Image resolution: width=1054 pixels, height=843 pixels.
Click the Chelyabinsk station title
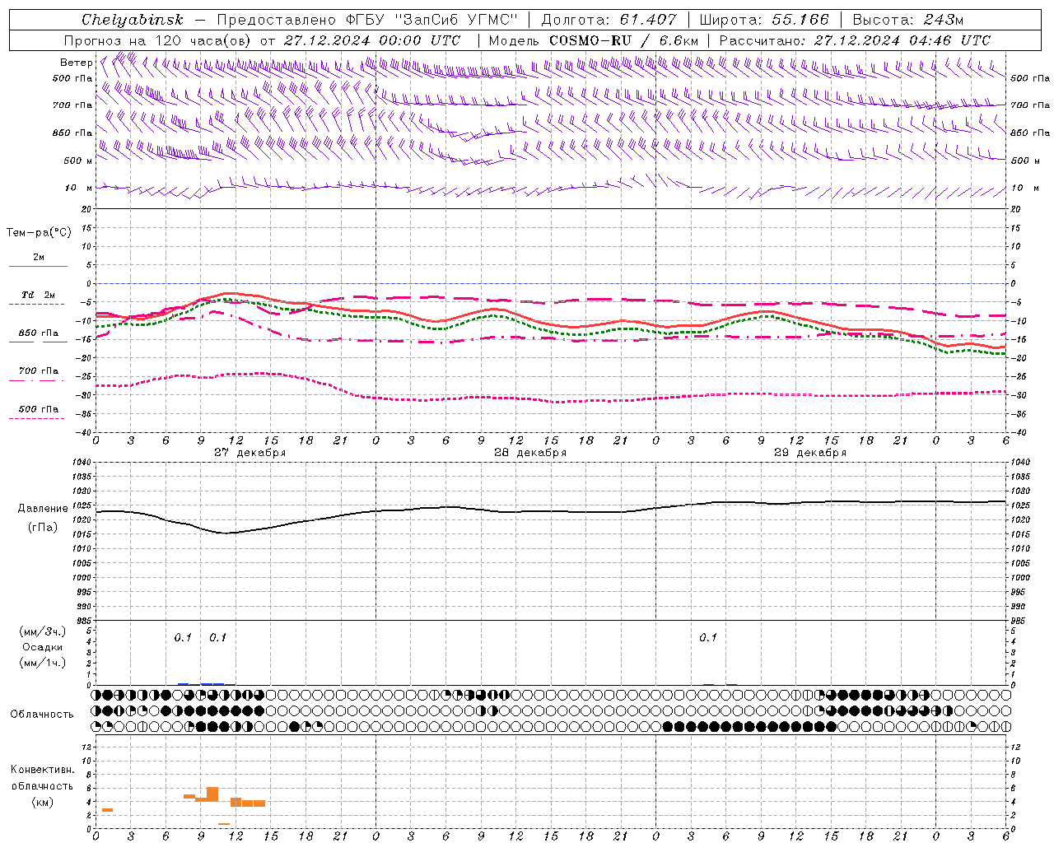pyautogui.click(x=132, y=20)
